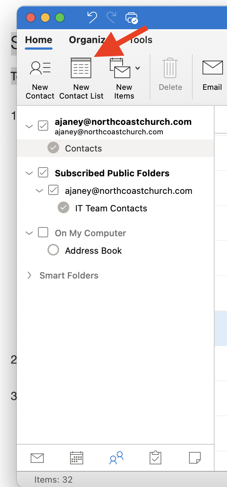
Task: Switch to Mail view in bottom bar
Action: click(x=37, y=458)
